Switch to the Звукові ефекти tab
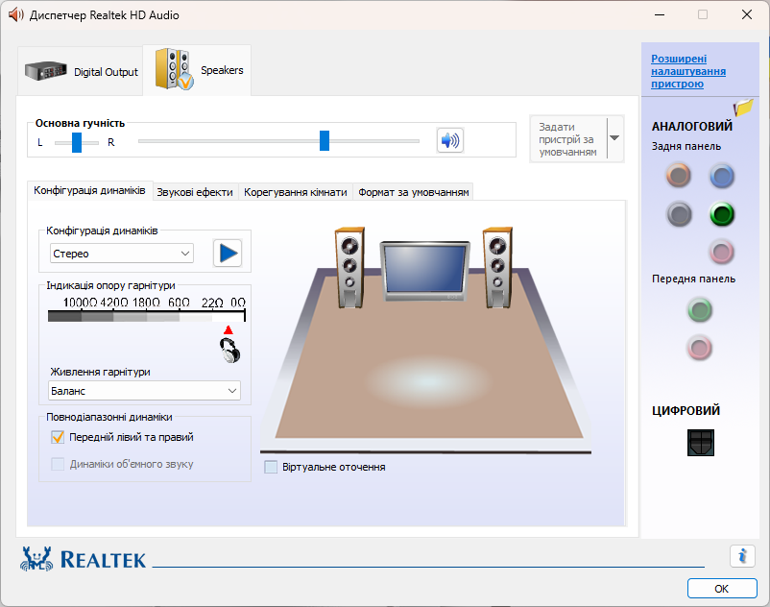Viewport: 770px width, 607px height. 195,192
